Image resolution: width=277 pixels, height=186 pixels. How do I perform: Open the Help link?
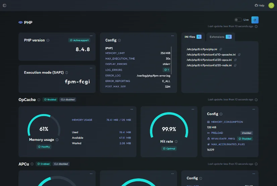(260, 5)
